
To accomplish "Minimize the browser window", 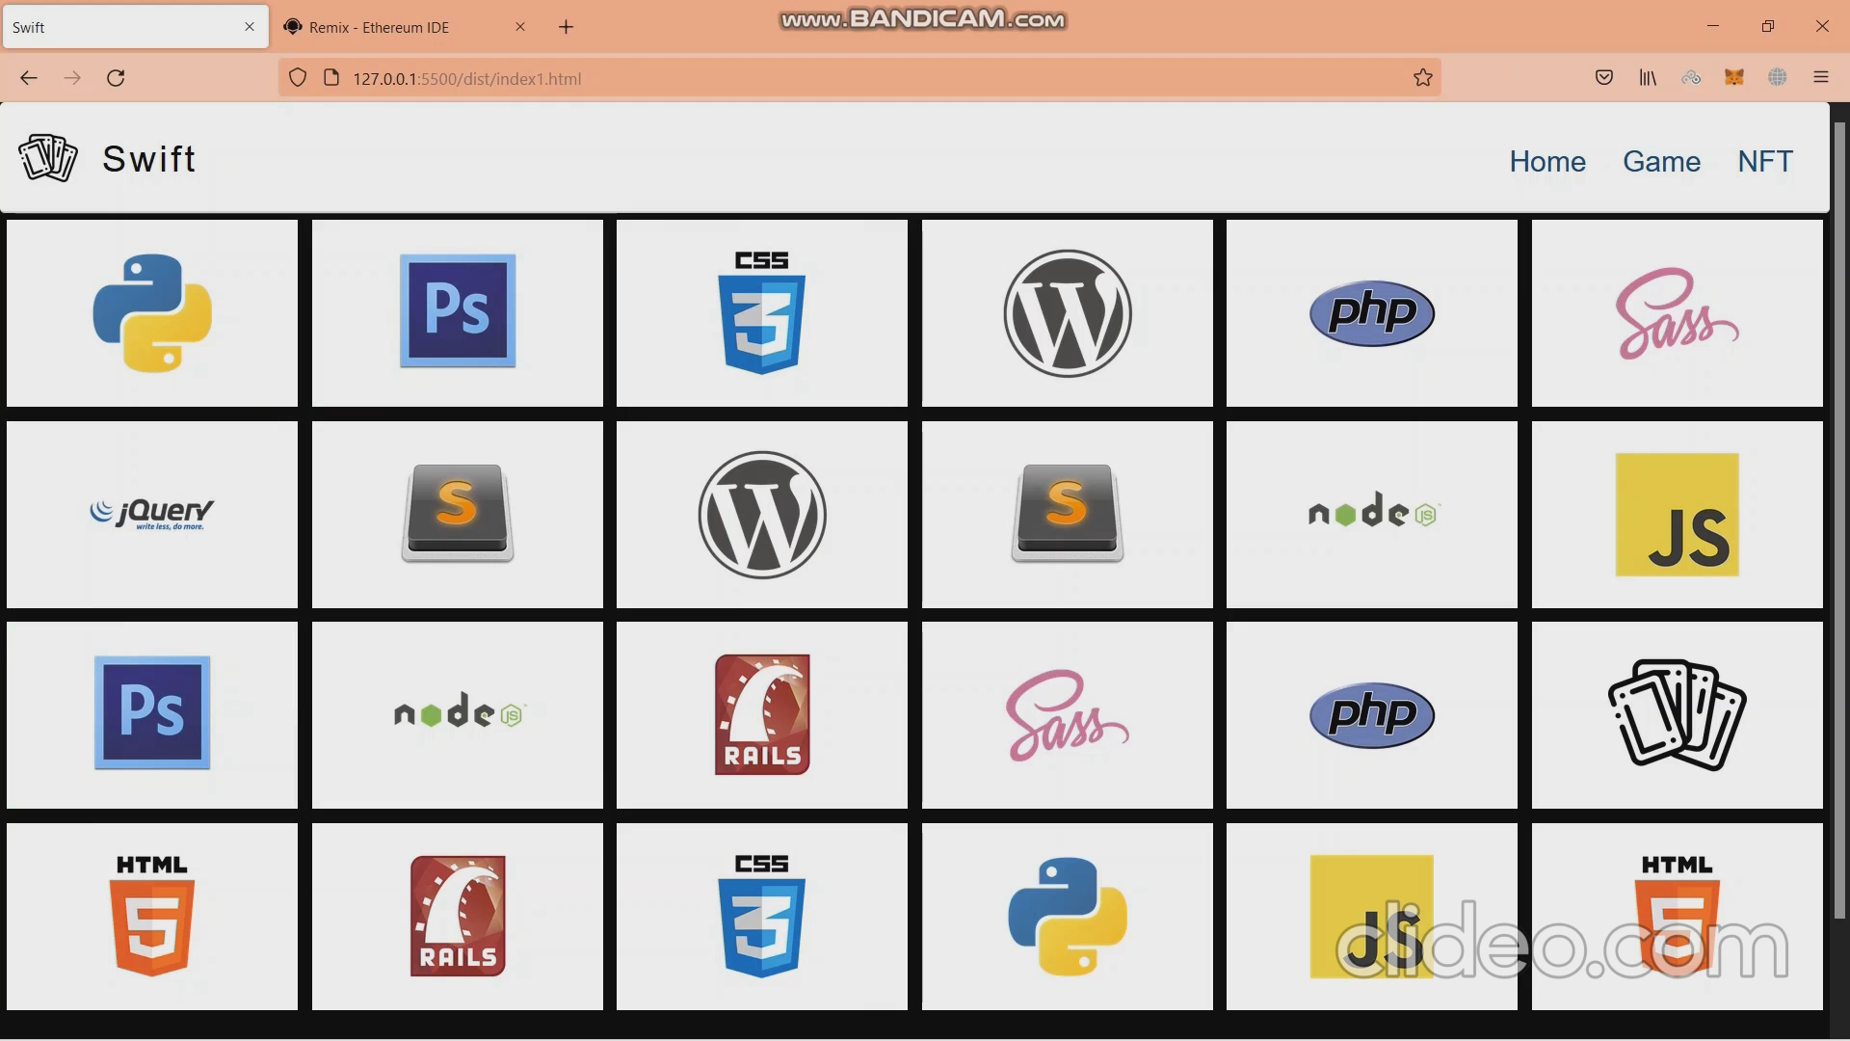I will [x=1713, y=26].
